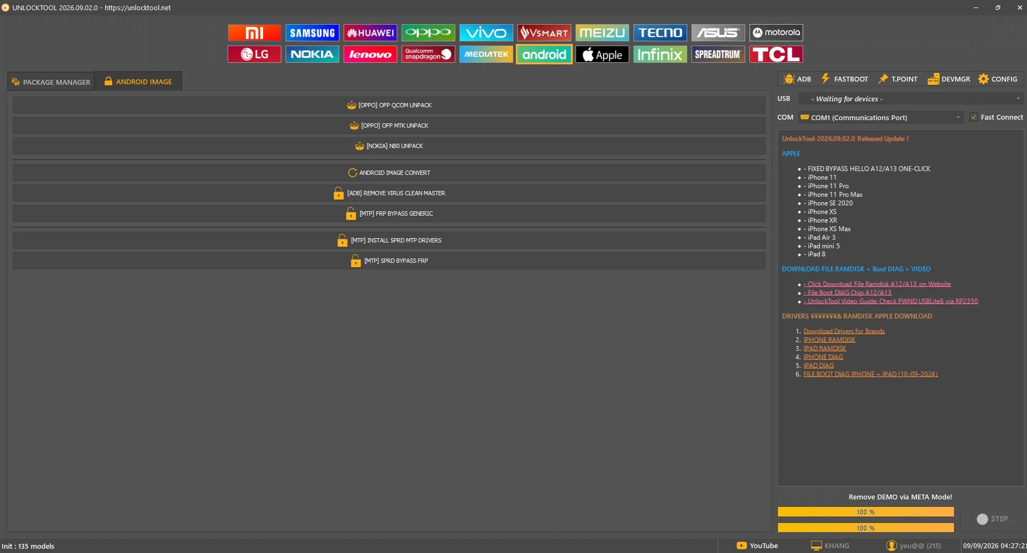Viewport: 1027px width, 553px height.
Task: Select the Lenovo brand icon
Action: pos(370,54)
